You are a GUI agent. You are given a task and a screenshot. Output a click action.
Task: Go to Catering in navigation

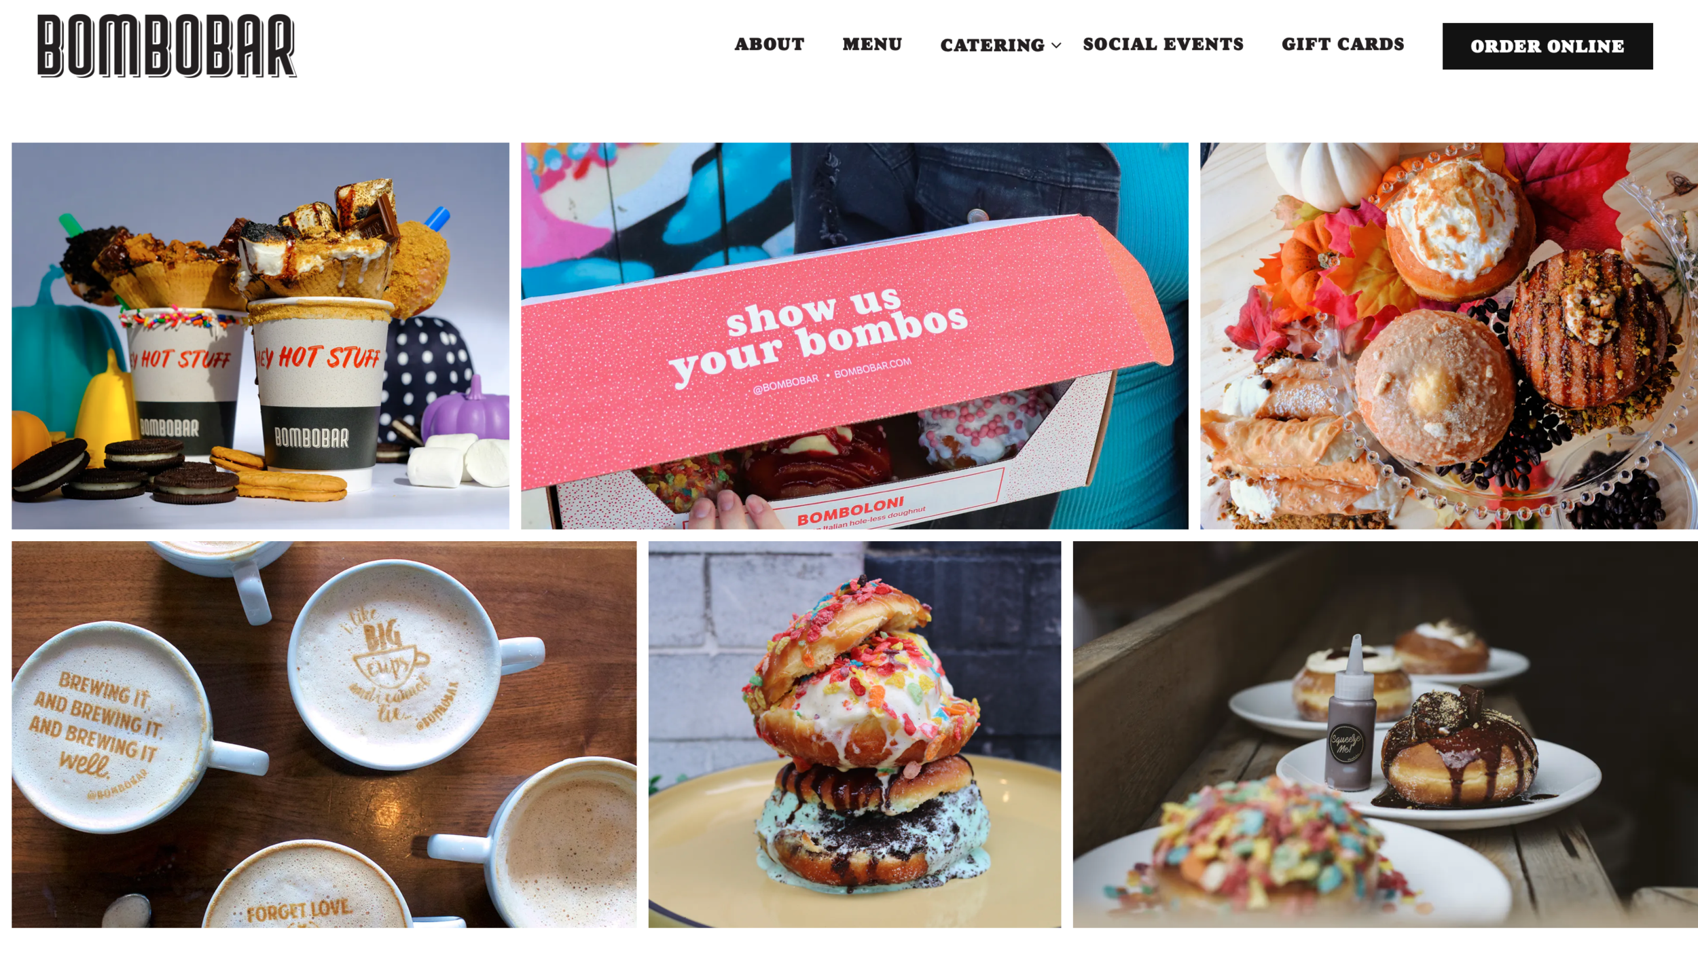click(x=992, y=45)
